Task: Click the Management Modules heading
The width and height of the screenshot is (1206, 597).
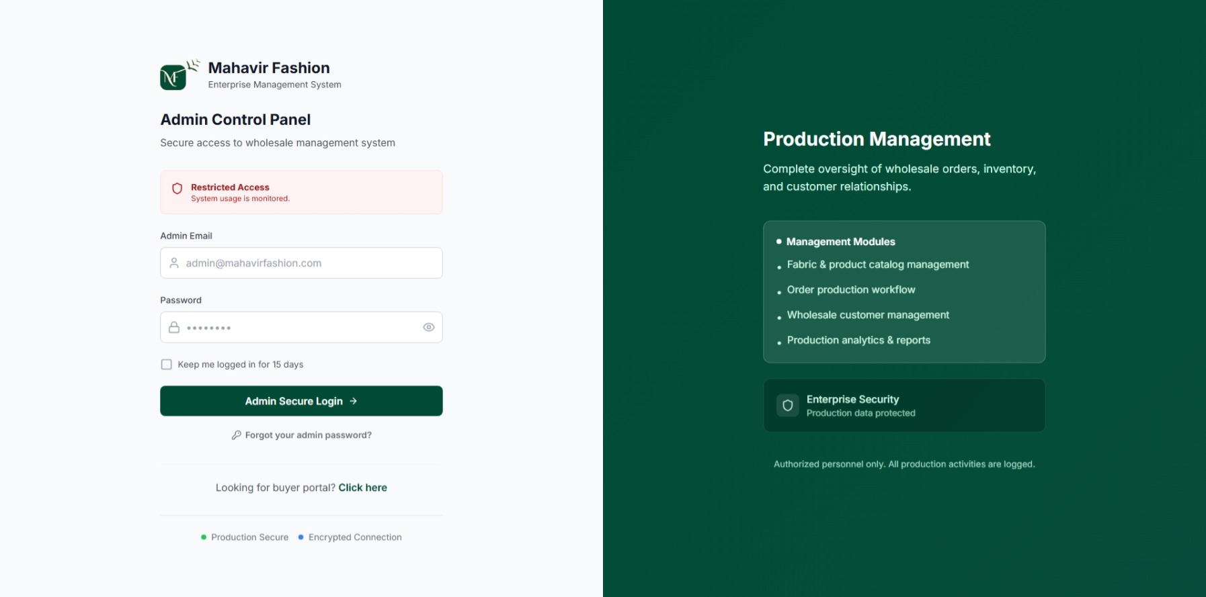Action: (840, 242)
